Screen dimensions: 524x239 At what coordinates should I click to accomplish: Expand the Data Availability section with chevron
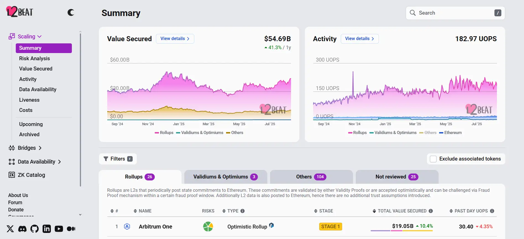point(59,162)
